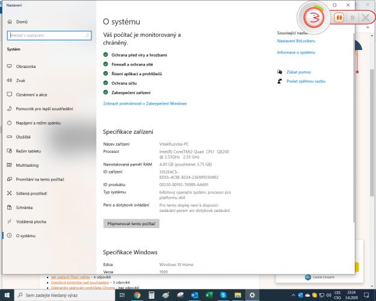376x301 pixels.
Task: Click the recorder's double-arrow skip button
Action: [353, 18]
